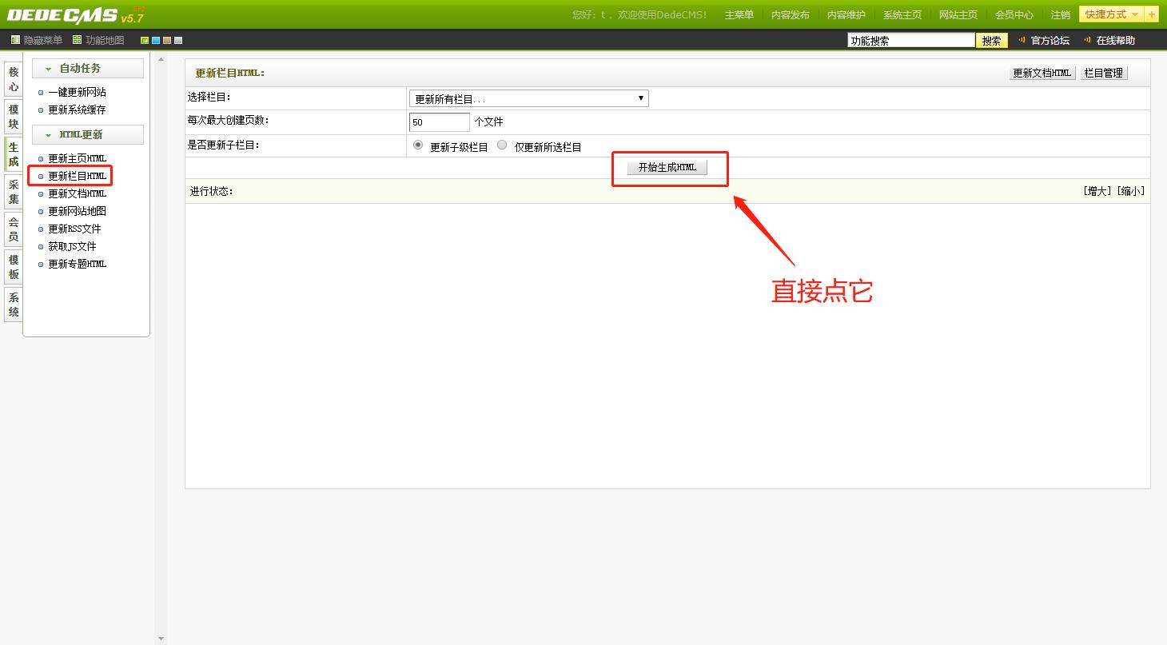Image resolution: width=1167 pixels, height=645 pixels.
Task: Click the 栏目管理 button
Action: coord(1104,73)
